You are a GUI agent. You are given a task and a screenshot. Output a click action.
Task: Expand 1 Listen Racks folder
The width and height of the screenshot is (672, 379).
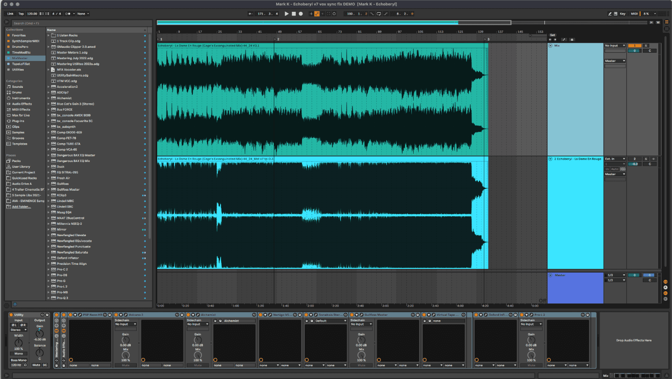(49, 35)
